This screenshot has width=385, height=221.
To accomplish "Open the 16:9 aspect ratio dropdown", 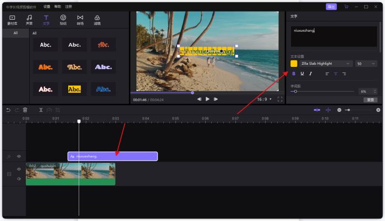I will pos(265,99).
